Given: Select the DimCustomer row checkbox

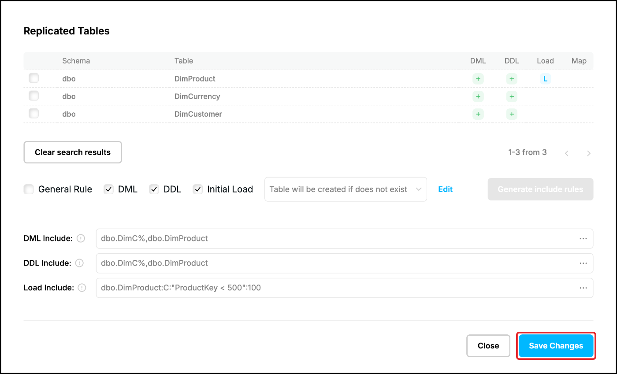Looking at the screenshot, I should (x=33, y=114).
